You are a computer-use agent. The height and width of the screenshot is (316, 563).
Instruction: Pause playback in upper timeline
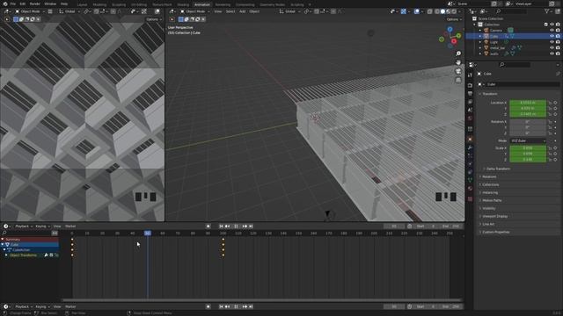pyautogui.click(x=236, y=226)
